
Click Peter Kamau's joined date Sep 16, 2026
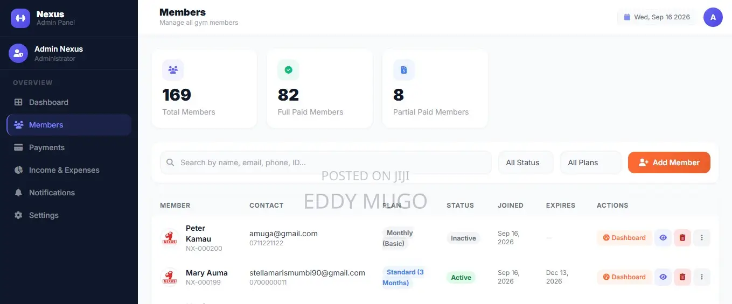[508, 238]
